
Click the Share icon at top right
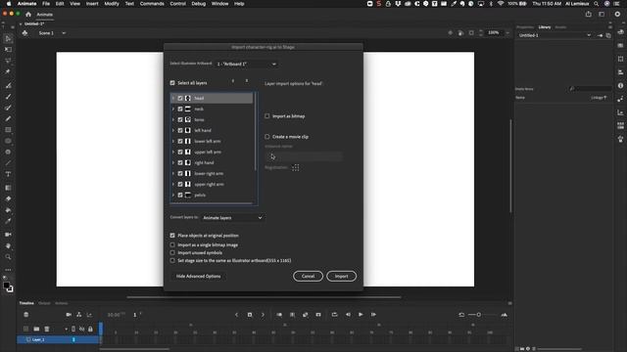point(588,15)
